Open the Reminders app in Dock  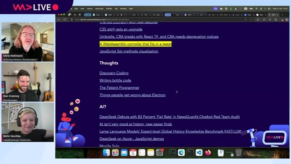142,153
